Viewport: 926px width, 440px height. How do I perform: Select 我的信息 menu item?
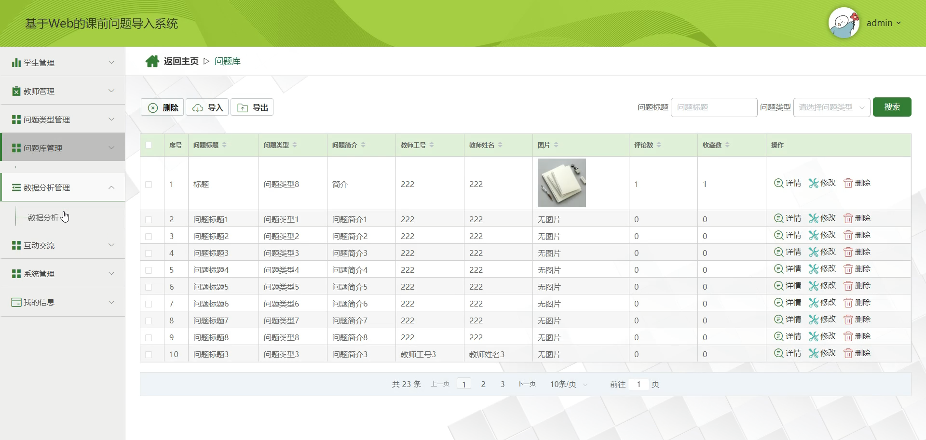(x=63, y=302)
